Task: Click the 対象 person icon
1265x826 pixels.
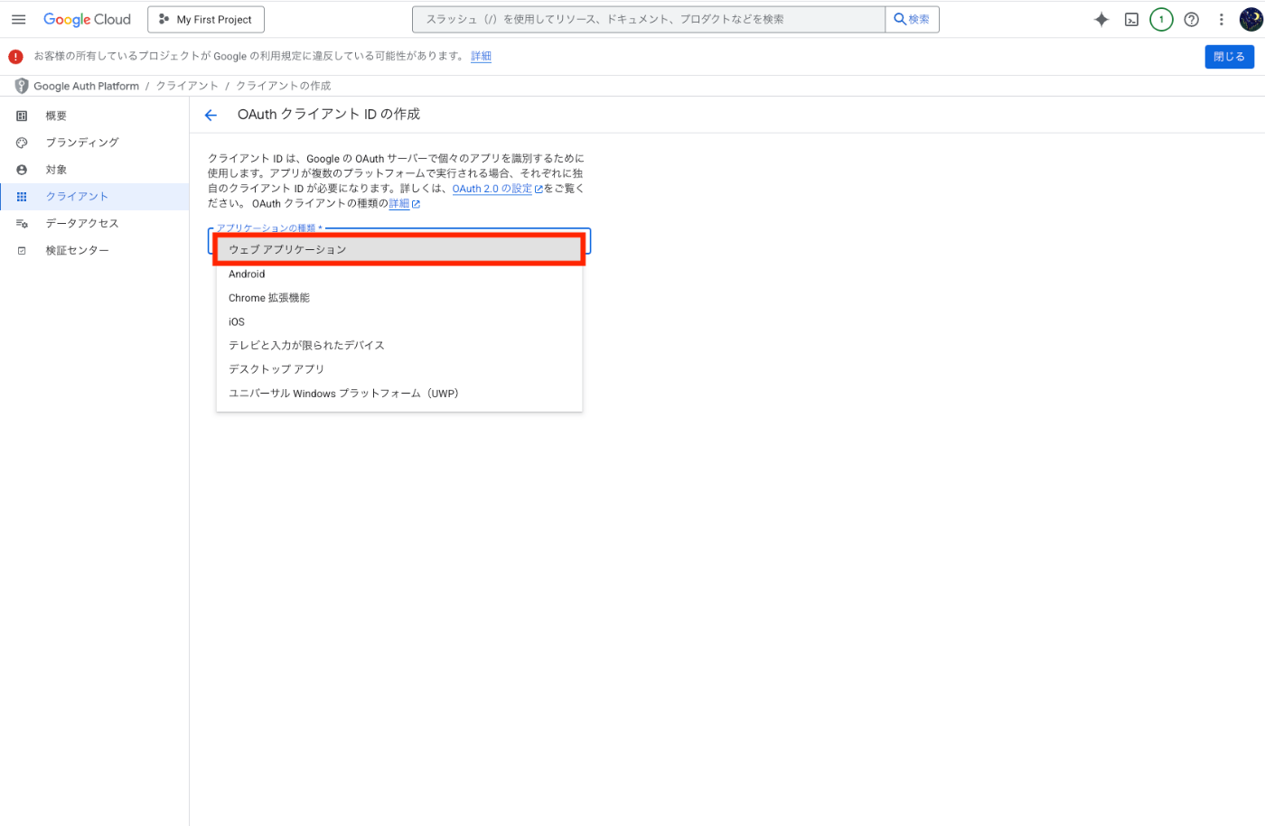Action: tap(22, 170)
